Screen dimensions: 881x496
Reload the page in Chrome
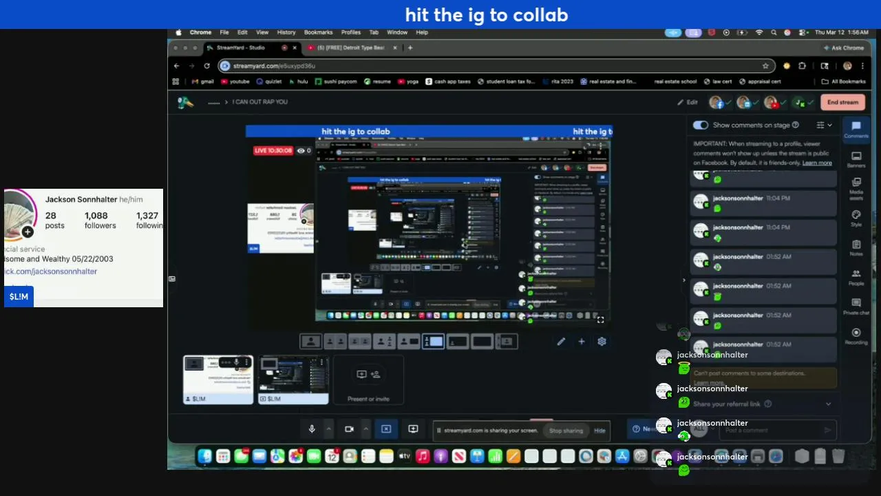click(206, 66)
